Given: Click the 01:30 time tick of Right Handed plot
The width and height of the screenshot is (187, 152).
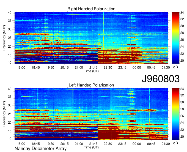Looking at the screenshot, I should point(166,67).
